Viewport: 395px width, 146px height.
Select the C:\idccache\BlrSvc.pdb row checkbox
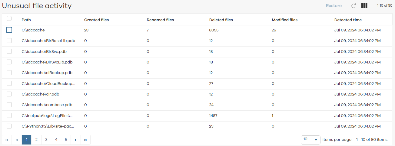click(x=9, y=51)
